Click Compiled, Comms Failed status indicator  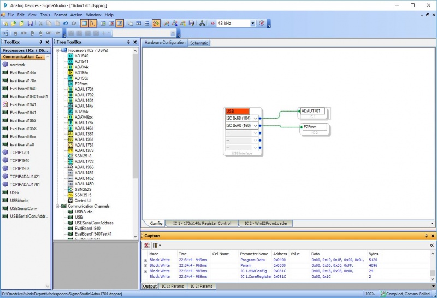[x=405, y=294]
